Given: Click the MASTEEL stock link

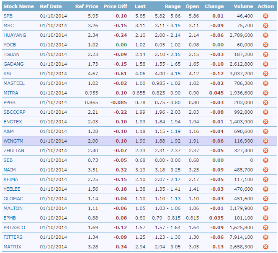Looking at the screenshot, I should [14, 83].
